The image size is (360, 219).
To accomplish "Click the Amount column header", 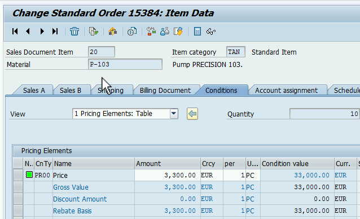I will (x=168, y=164).
